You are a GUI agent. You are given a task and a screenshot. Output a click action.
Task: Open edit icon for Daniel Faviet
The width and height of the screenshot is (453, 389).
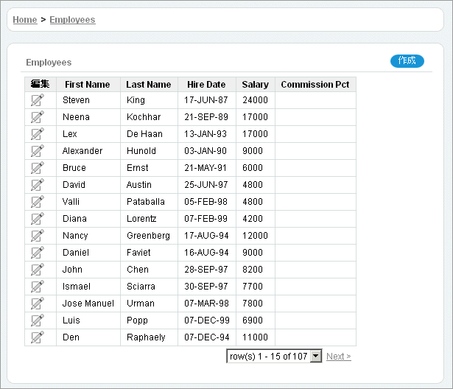click(x=38, y=253)
